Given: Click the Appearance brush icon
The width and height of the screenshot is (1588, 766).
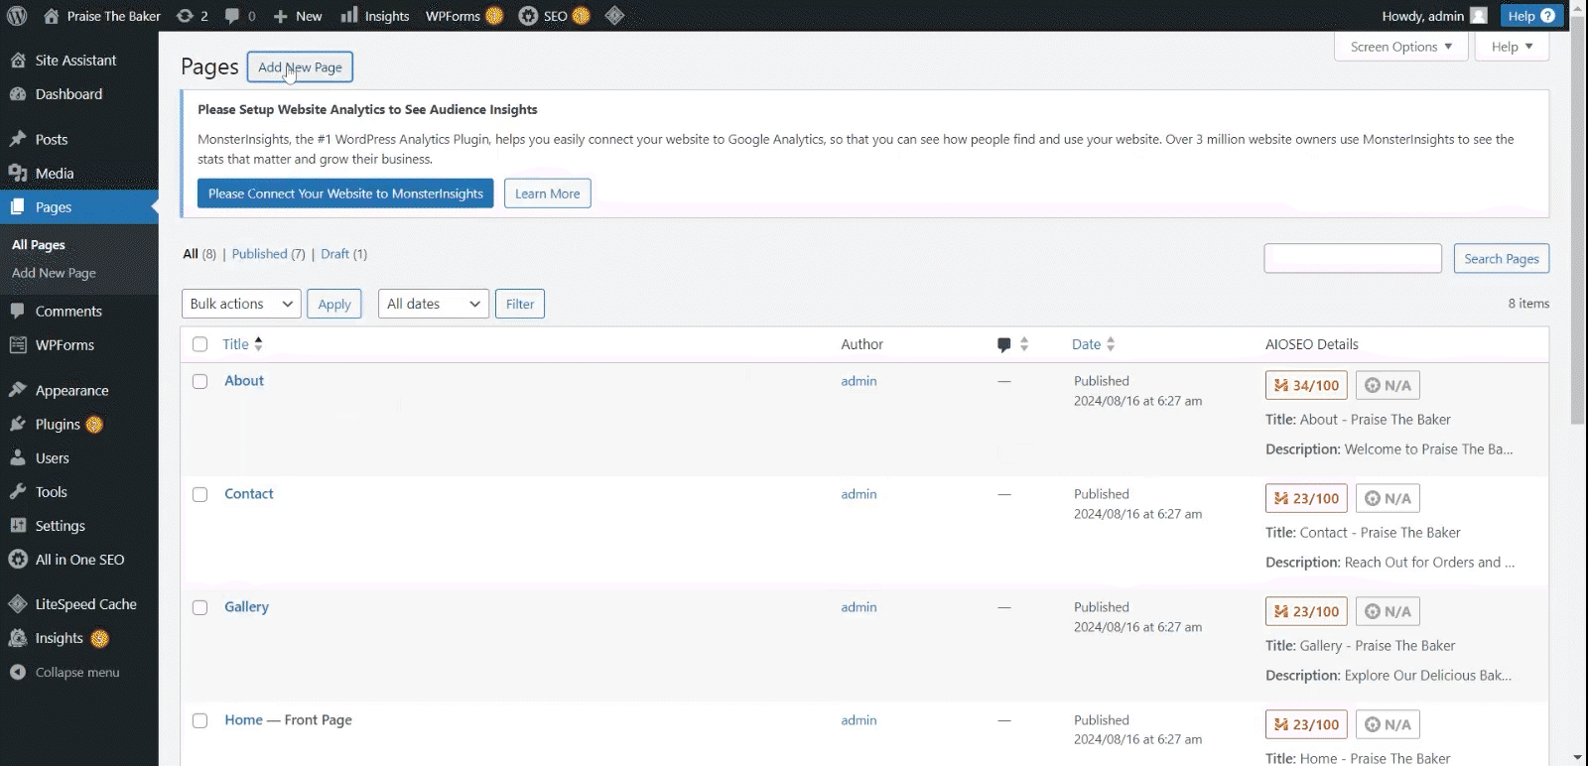Looking at the screenshot, I should pyautogui.click(x=18, y=391).
